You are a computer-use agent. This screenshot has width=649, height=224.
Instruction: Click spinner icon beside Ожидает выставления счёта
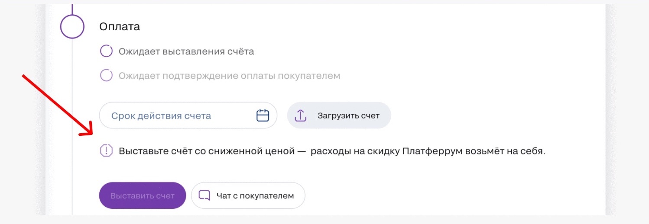click(x=106, y=51)
